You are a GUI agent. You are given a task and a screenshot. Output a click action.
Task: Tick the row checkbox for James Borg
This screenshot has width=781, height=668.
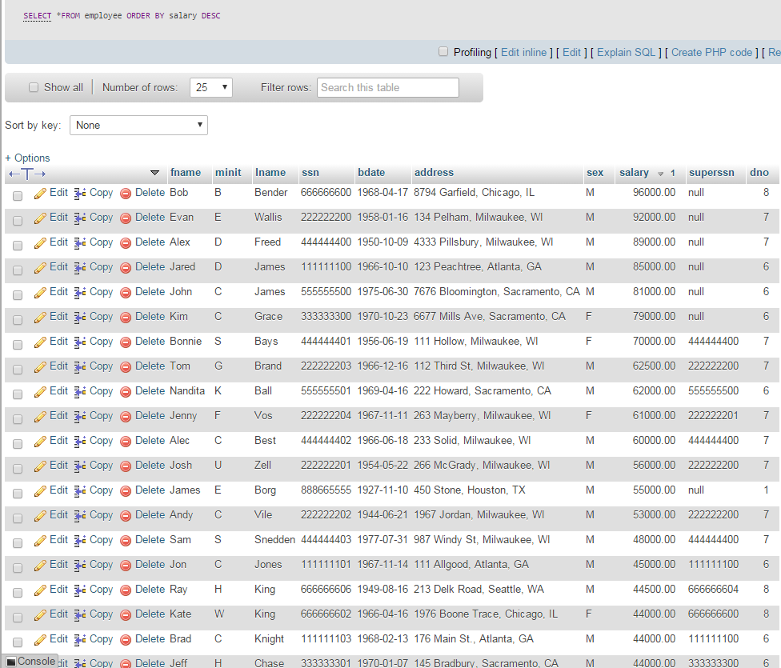[18, 494]
